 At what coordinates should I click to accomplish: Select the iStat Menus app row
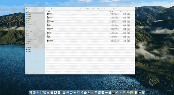[90, 28]
